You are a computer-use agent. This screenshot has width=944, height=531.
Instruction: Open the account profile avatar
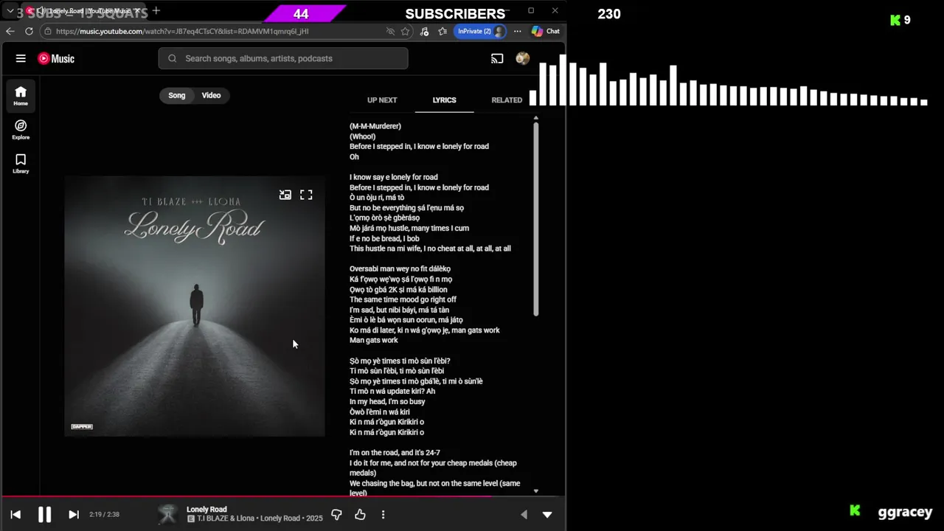pos(522,58)
